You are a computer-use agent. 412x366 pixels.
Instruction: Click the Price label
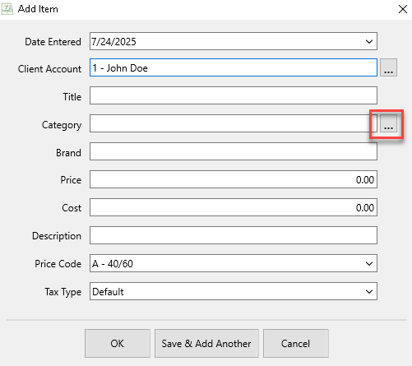71,180
